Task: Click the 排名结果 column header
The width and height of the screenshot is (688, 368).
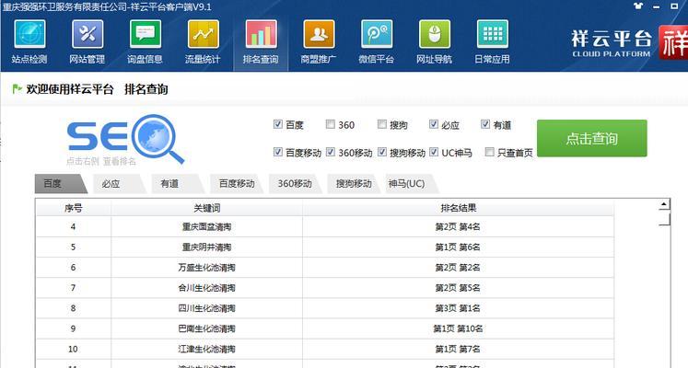Action: (458, 209)
